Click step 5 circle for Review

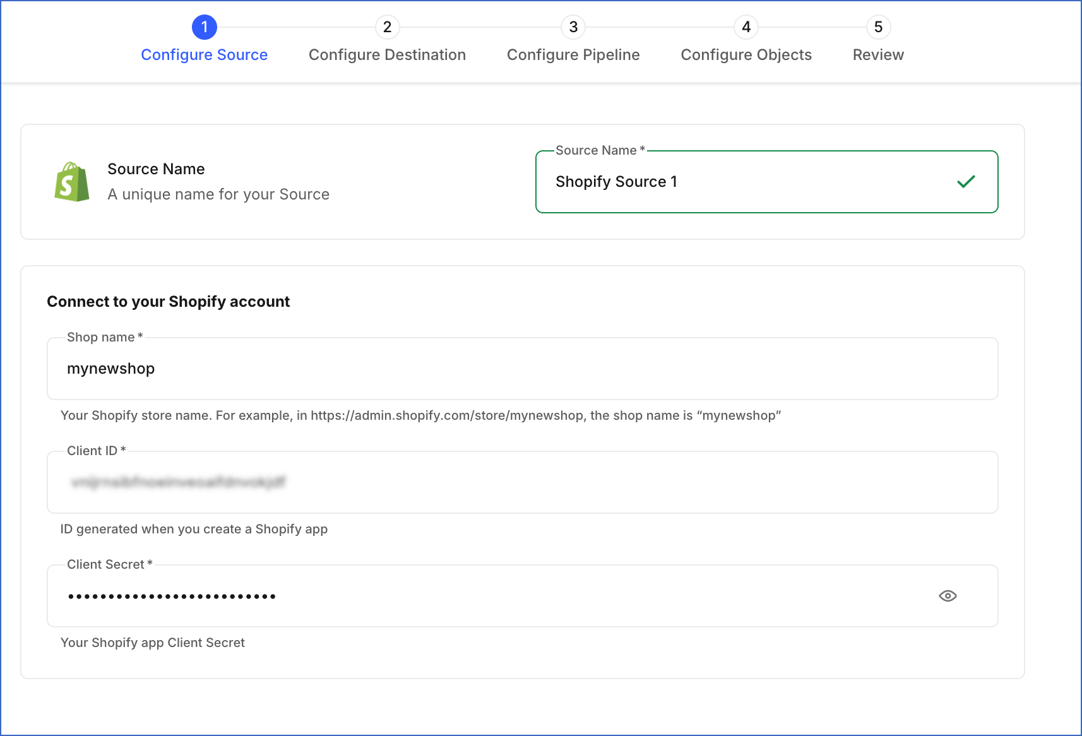[878, 27]
